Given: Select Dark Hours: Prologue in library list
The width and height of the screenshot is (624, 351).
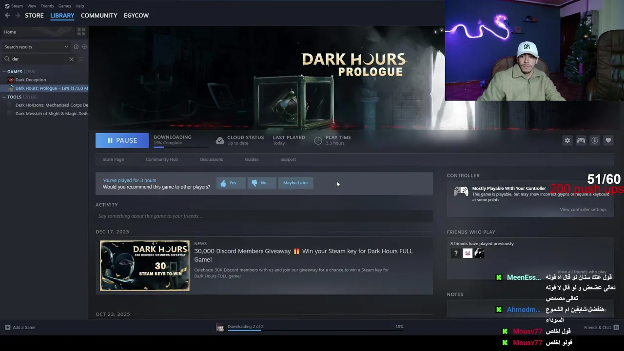Looking at the screenshot, I should coord(52,88).
